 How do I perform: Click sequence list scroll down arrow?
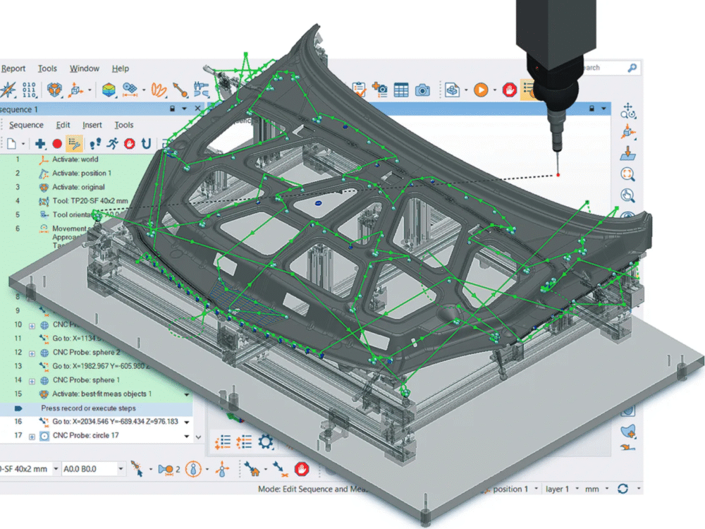198,437
